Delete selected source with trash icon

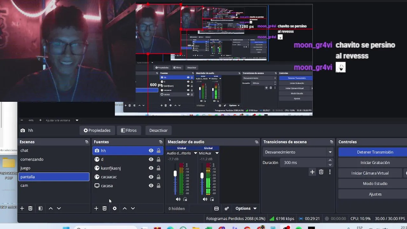tap(104, 208)
